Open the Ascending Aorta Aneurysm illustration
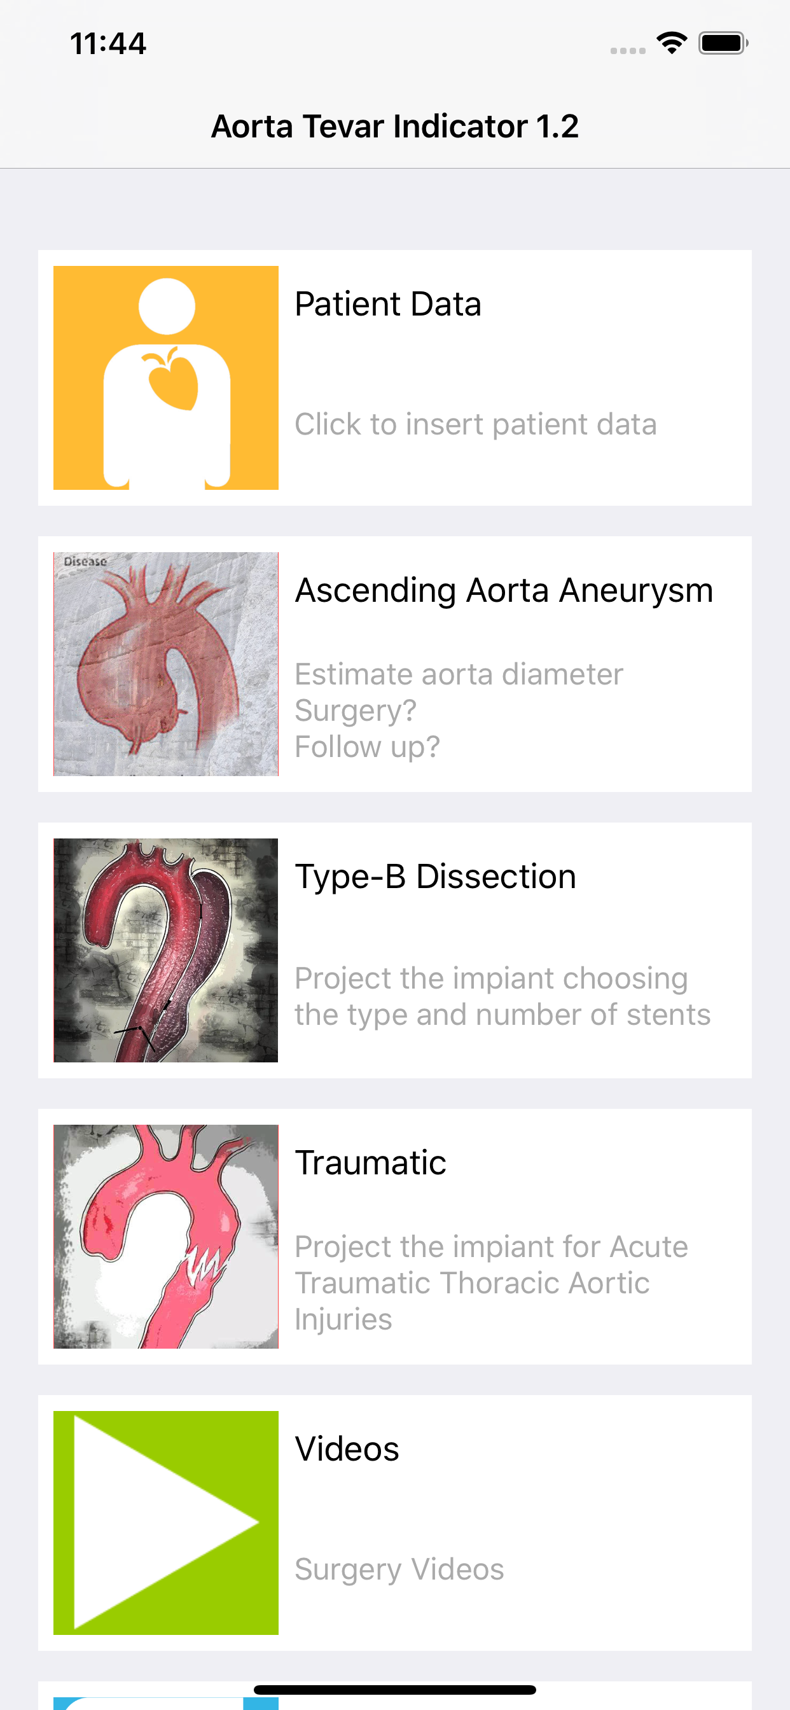The width and height of the screenshot is (790, 1710). pos(166,664)
